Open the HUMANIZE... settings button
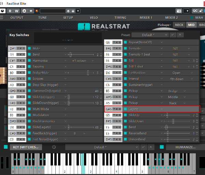 coord(186,147)
